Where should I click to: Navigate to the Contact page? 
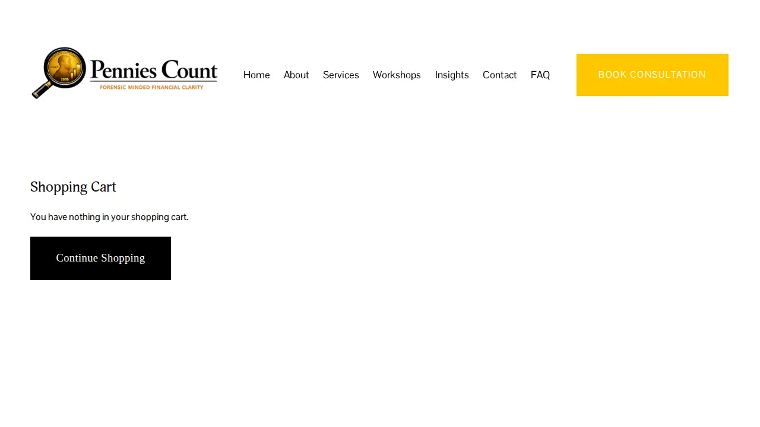tap(500, 75)
